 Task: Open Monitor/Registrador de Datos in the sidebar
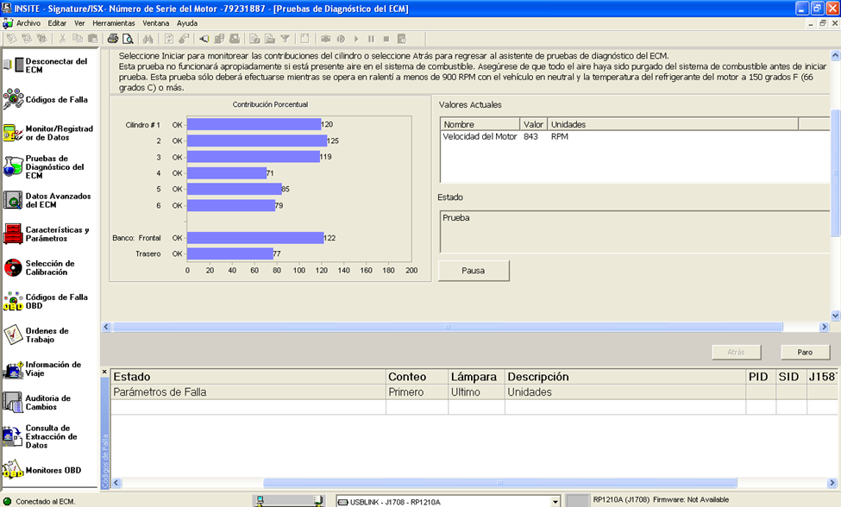pyautogui.click(x=13, y=133)
